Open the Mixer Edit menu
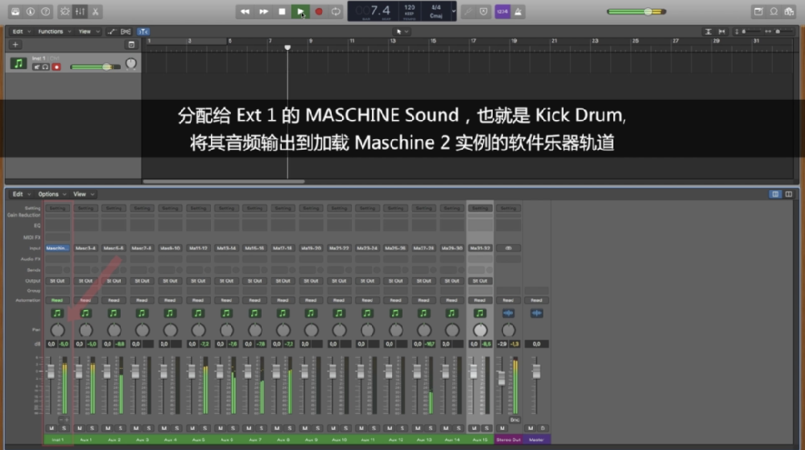 point(21,195)
